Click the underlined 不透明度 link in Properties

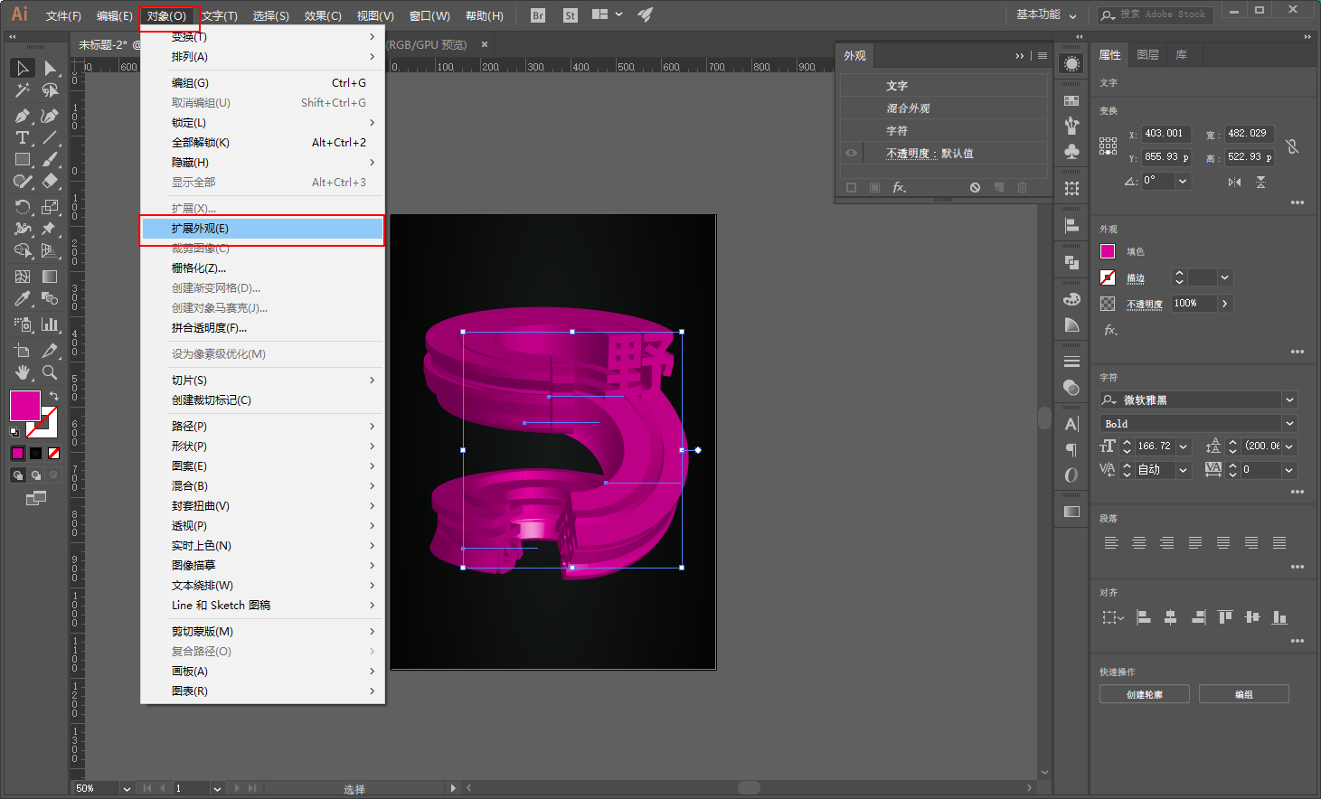coord(1145,305)
